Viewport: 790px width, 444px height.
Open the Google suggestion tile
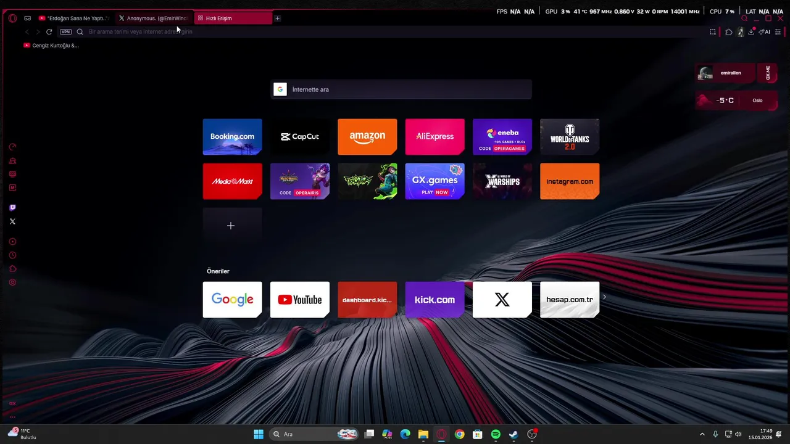click(233, 300)
